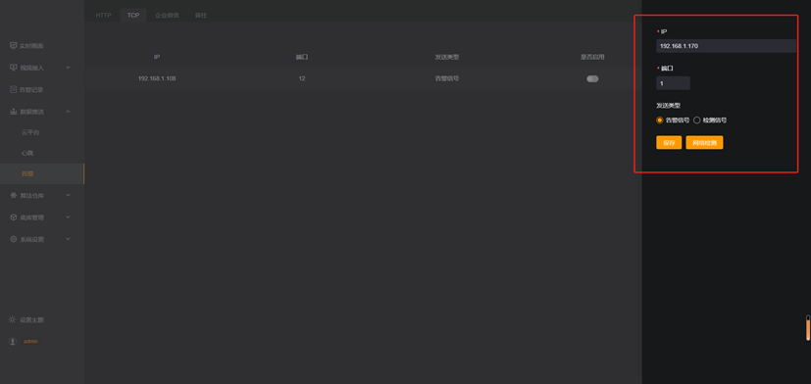Select the 检测信号 radio button

pos(696,120)
